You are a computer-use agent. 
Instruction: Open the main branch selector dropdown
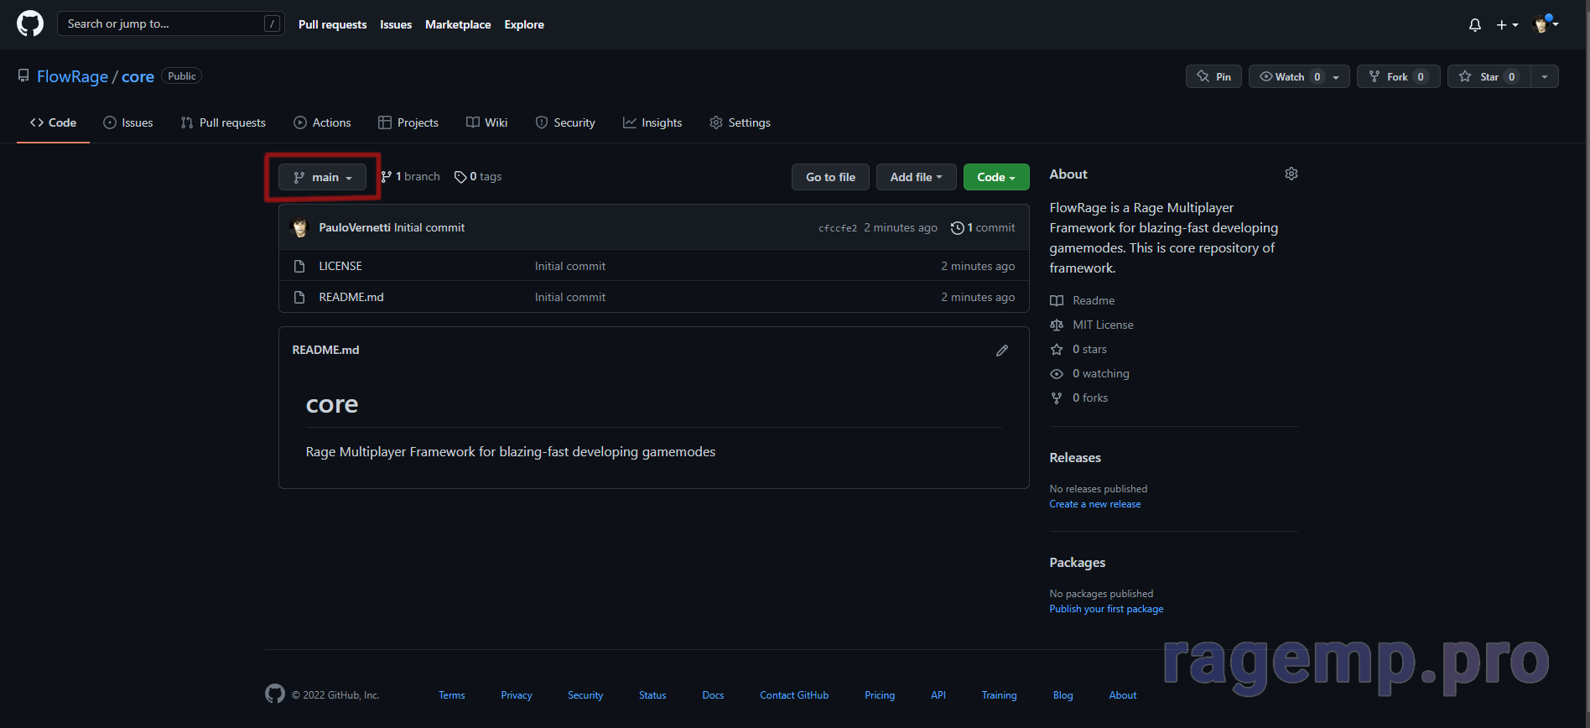[x=322, y=177]
